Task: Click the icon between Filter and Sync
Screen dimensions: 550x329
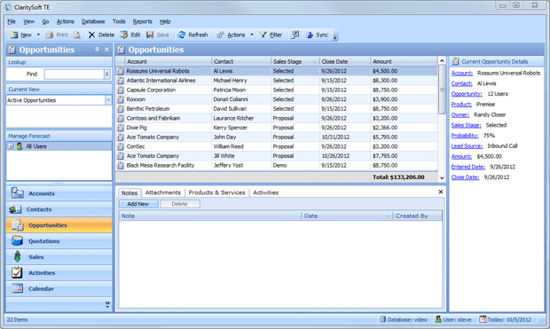Action: (295, 35)
